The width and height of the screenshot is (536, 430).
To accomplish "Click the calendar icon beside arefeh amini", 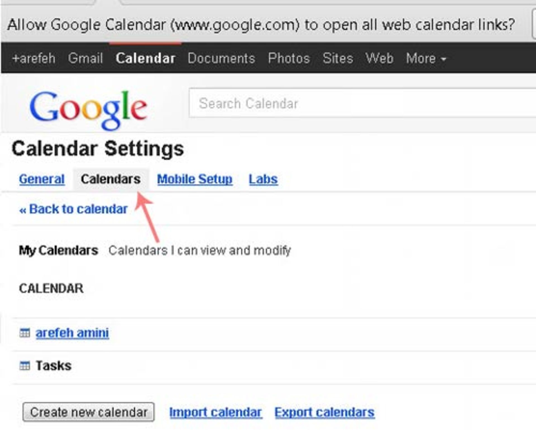I will click(x=25, y=333).
